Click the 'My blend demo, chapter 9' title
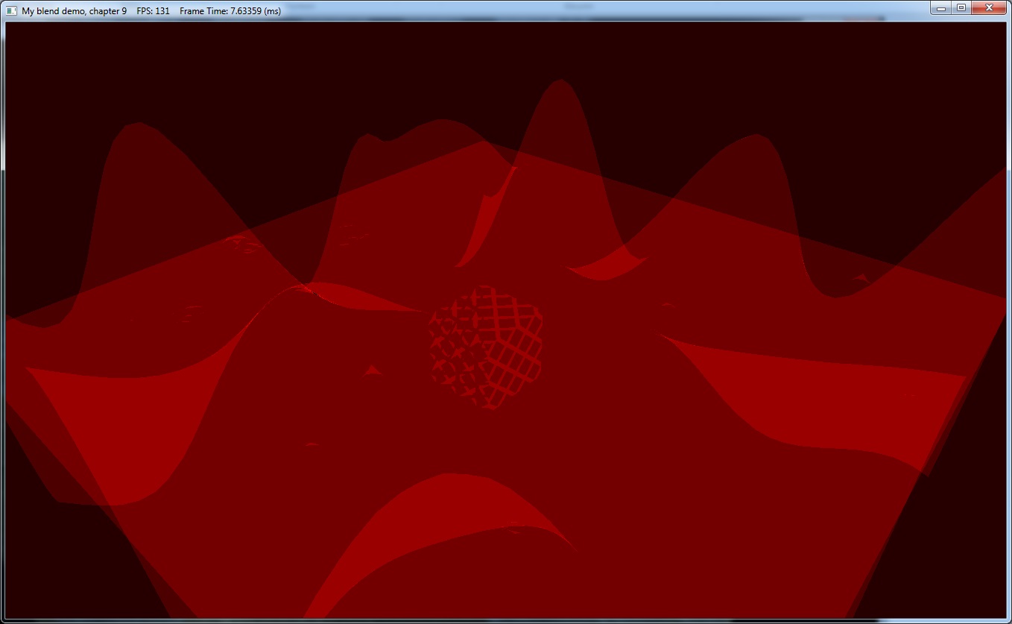This screenshot has width=1012, height=624. pos(74,11)
